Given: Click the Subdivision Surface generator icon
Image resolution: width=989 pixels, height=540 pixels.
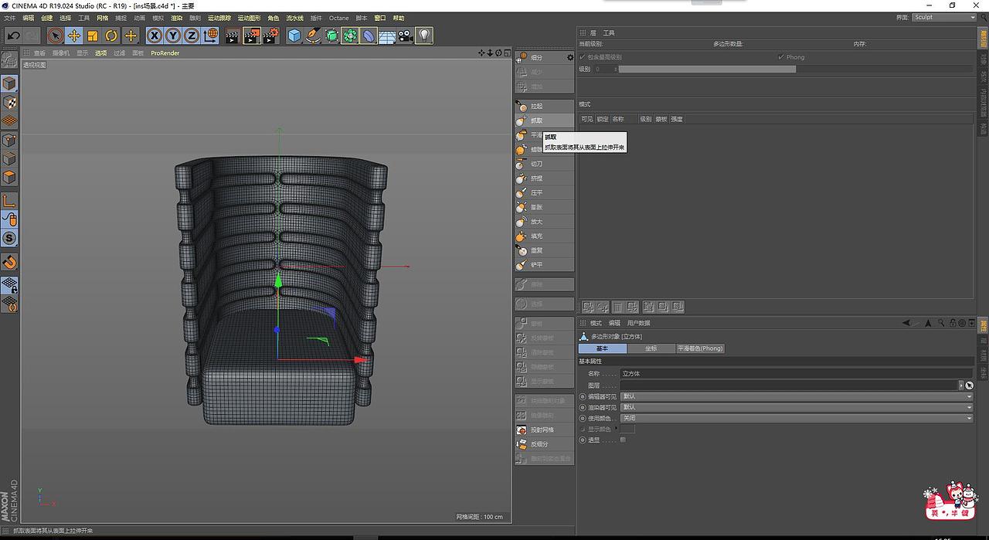Looking at the screenshot, I should click(x=331, y=36).
